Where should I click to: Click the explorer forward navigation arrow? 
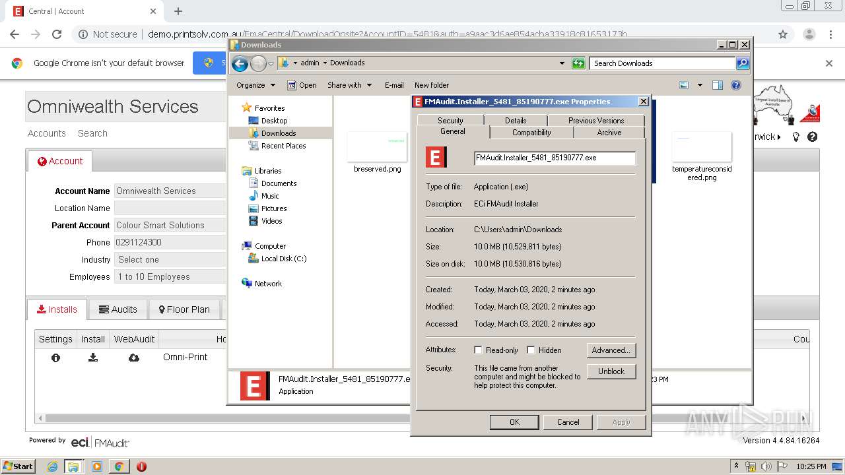click(258, 63)
